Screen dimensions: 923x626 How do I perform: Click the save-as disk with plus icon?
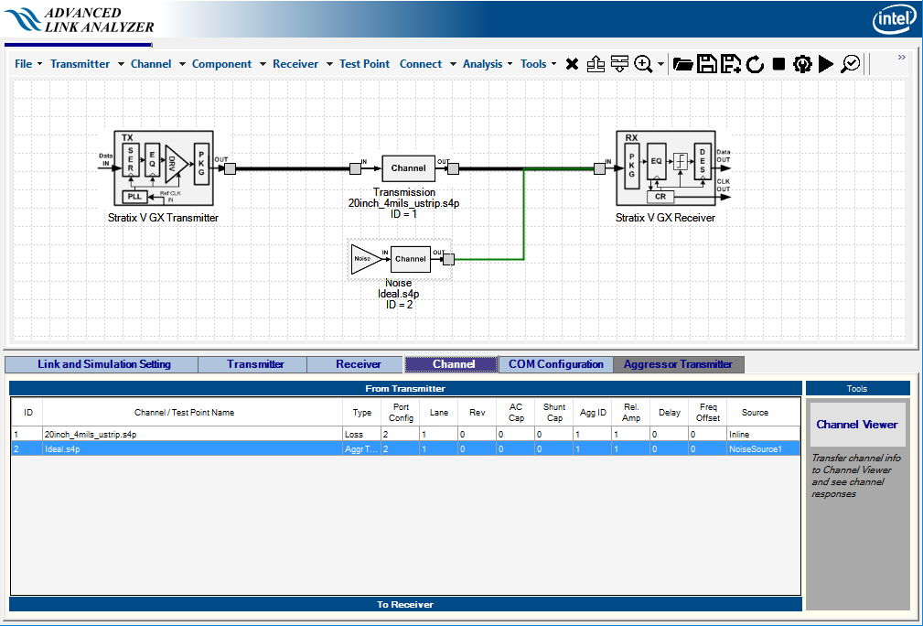click(730, 64)
